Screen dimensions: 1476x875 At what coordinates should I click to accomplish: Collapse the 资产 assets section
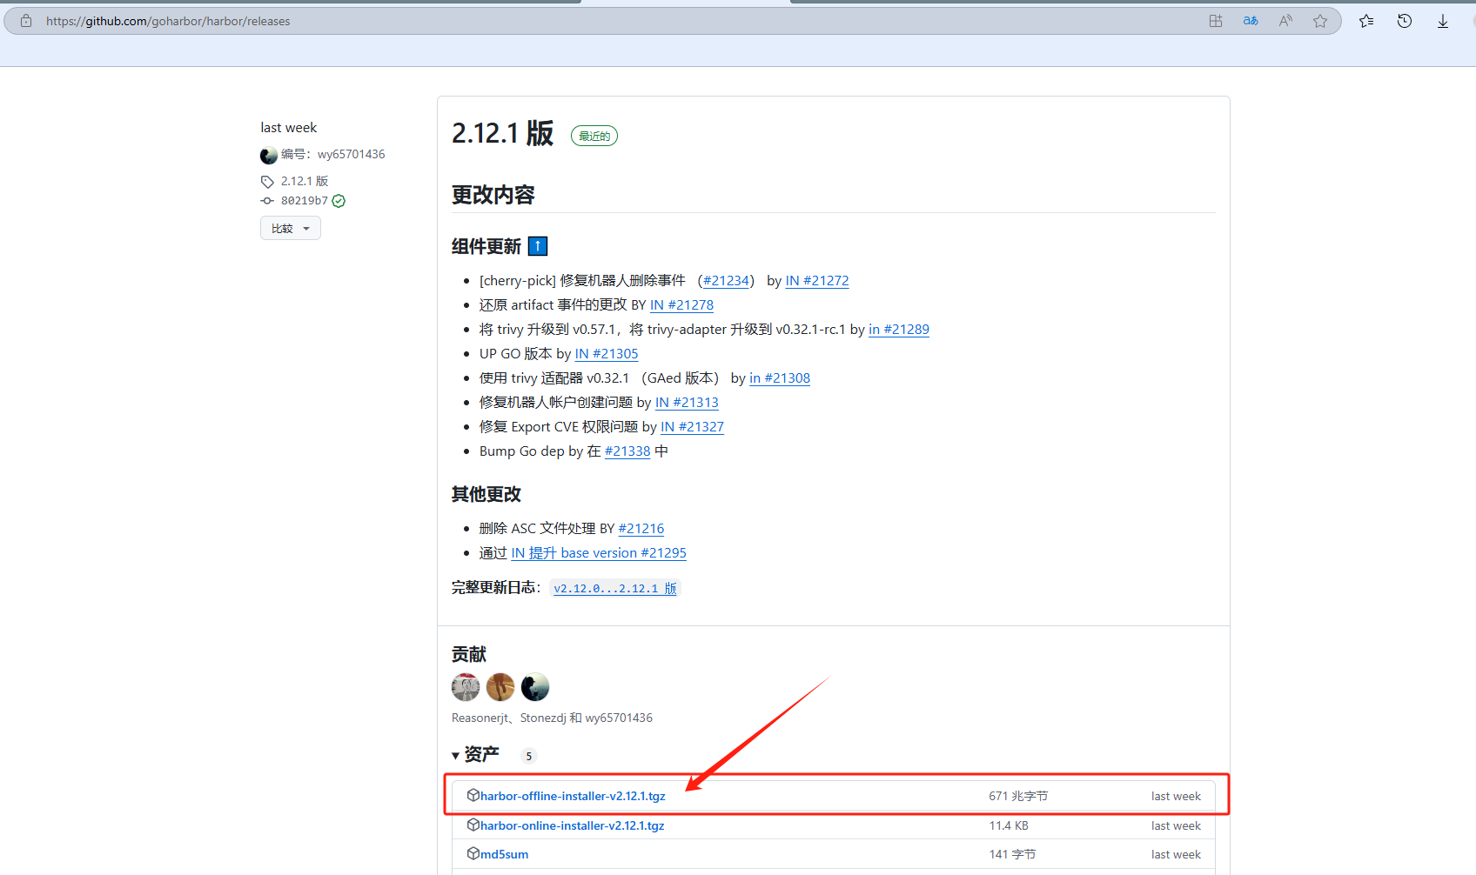point(475,754)
